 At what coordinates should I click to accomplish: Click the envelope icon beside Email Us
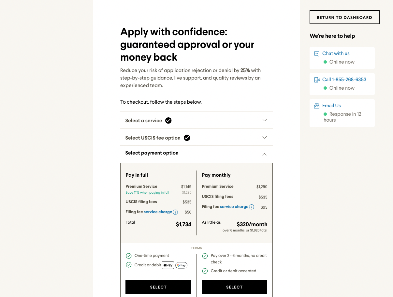pos(316,106)
